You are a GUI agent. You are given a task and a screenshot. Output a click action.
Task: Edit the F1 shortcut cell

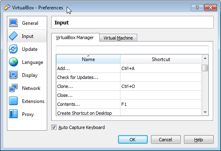click(161, 104)
